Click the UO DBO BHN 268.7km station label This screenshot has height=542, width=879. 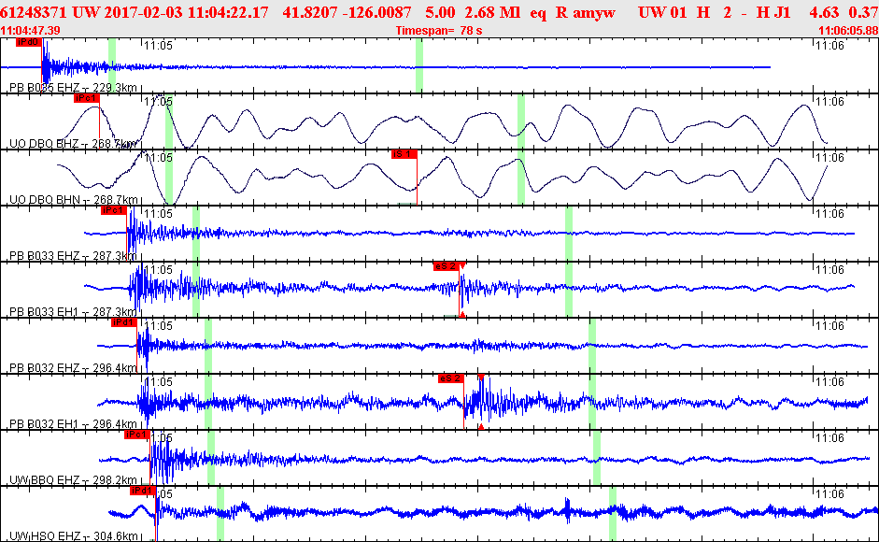click(73, 200)
